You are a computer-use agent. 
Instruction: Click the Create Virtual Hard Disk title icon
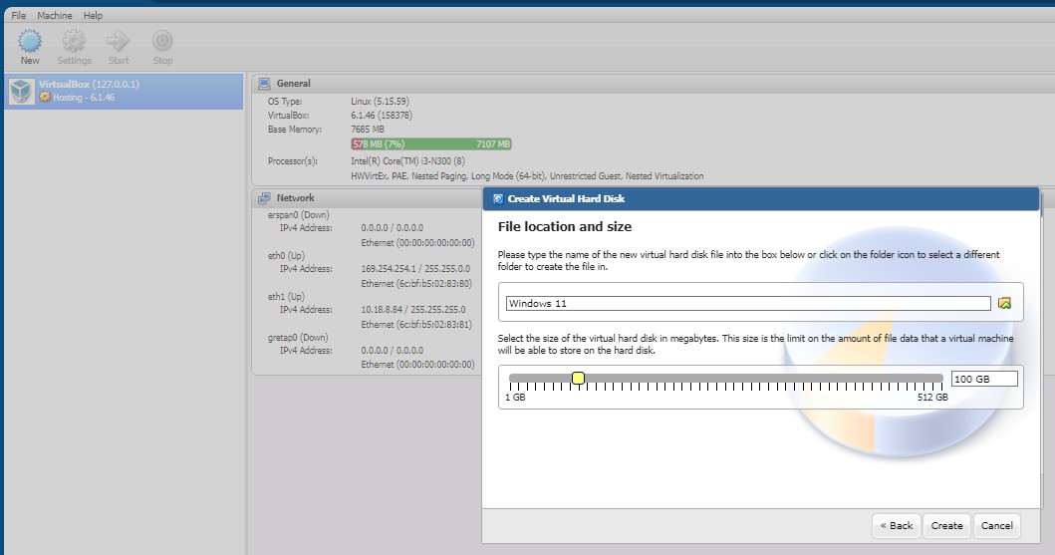coord(498,198)
